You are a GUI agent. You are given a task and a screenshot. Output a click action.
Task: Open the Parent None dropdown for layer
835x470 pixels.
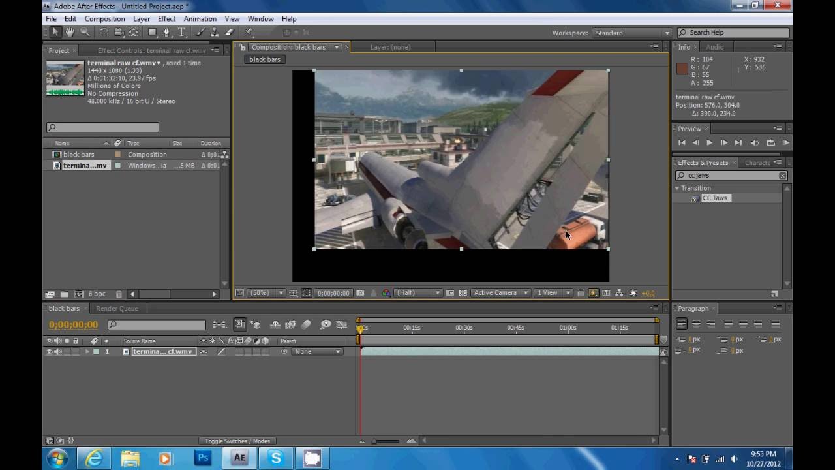pos(318,352)
